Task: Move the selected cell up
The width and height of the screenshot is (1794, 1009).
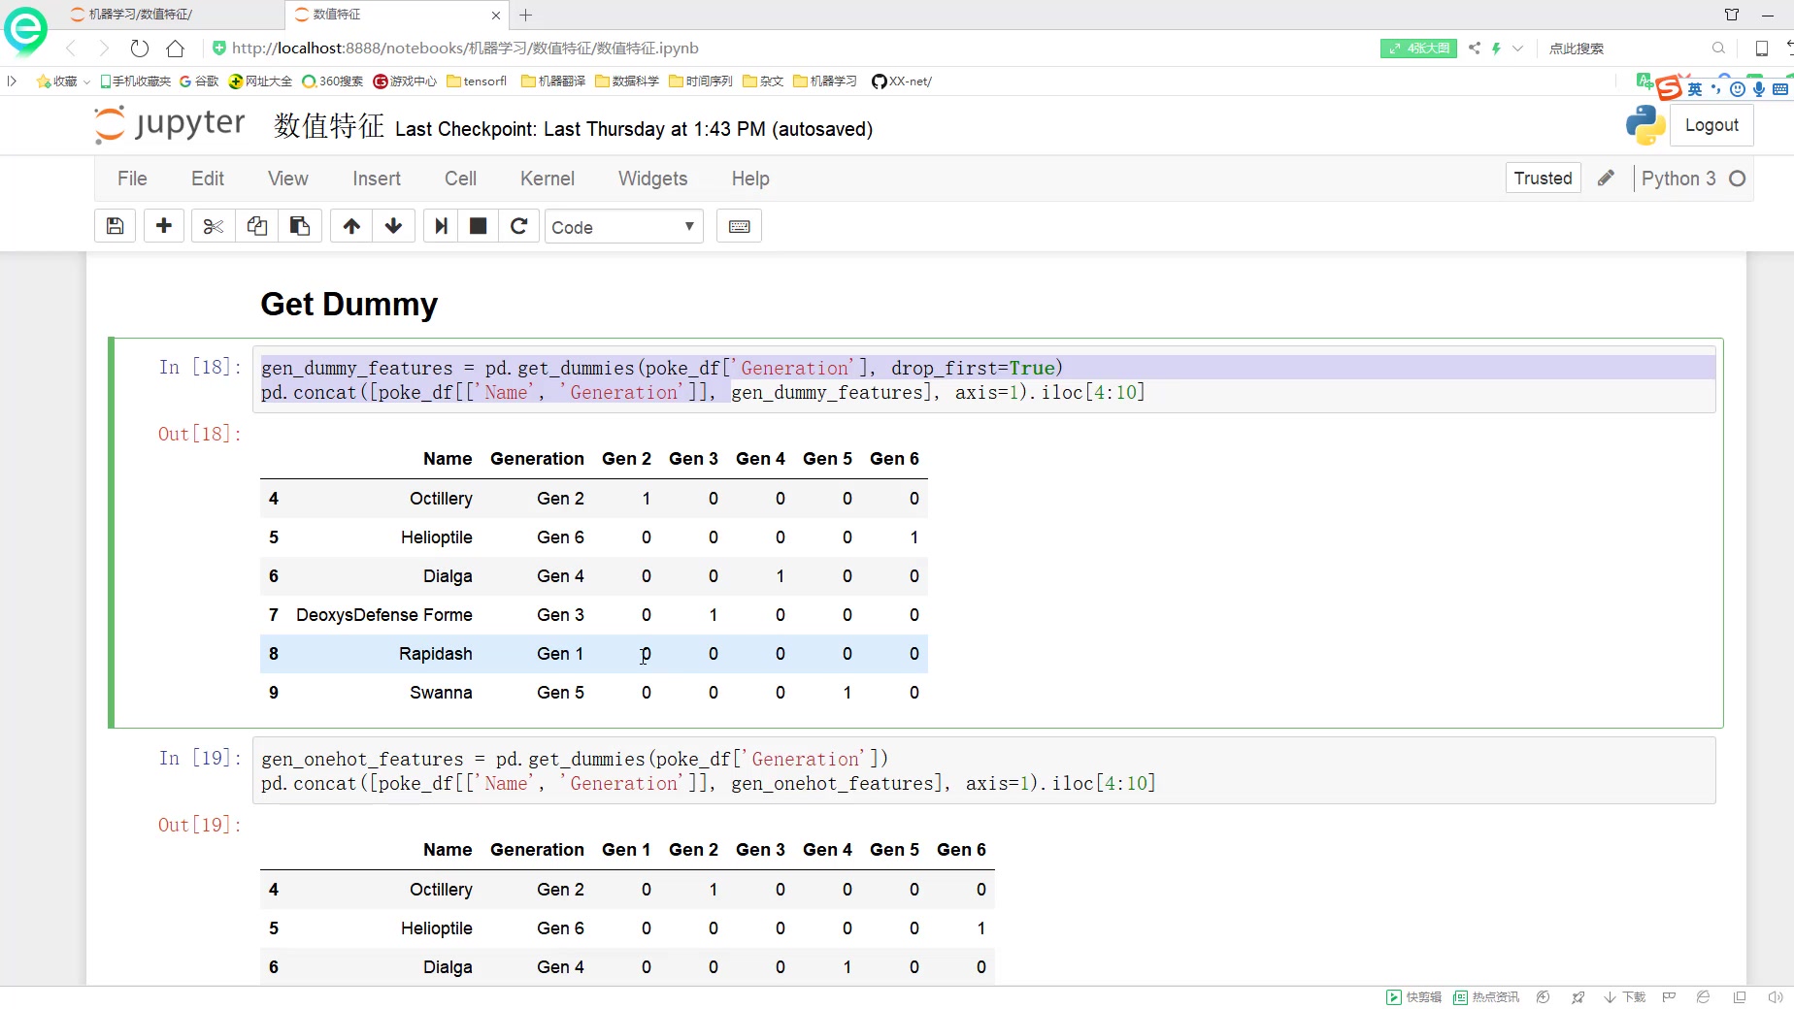Action: pyautogui.click(x=351, y=226)
